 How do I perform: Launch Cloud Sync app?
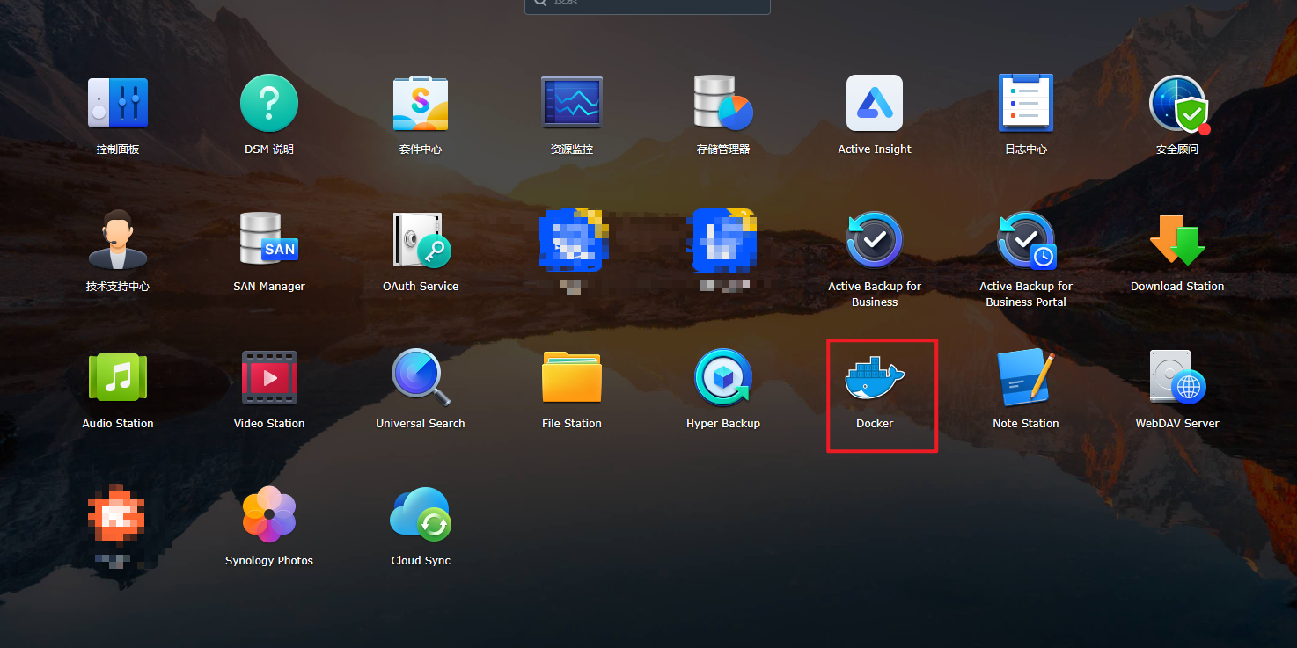click(421, 514)
